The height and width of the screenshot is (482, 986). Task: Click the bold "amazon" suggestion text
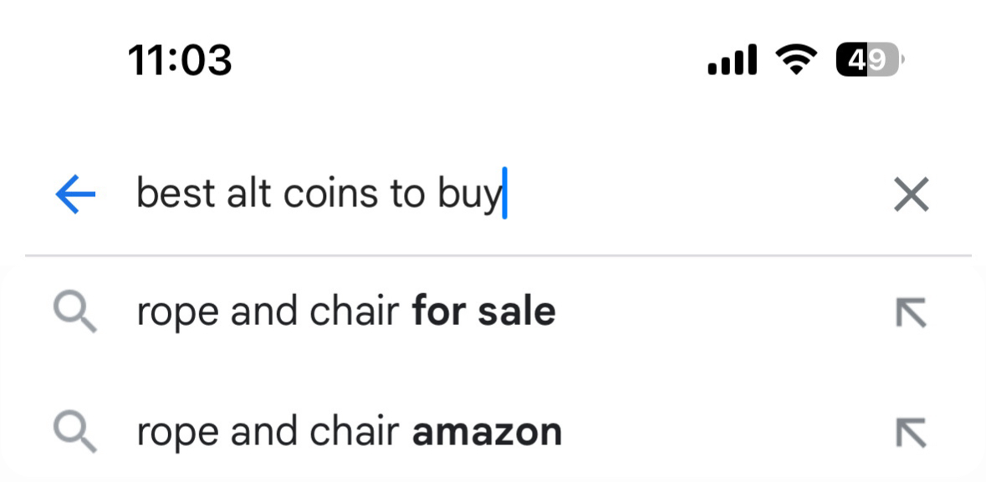pyautogui.click(x=487, y=433)
